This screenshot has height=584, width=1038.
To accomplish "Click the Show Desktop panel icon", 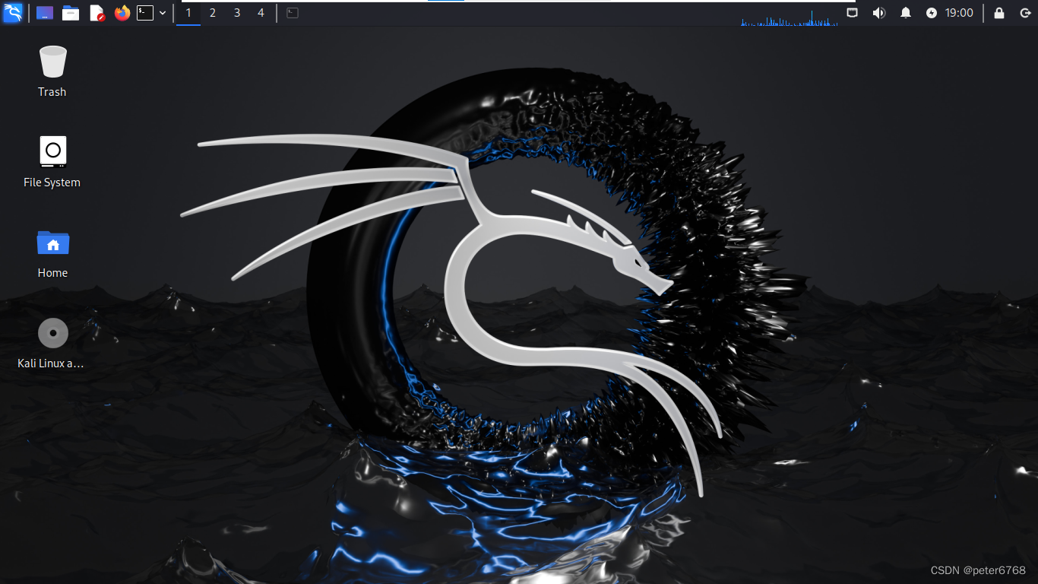I will [x=45, y=13].
